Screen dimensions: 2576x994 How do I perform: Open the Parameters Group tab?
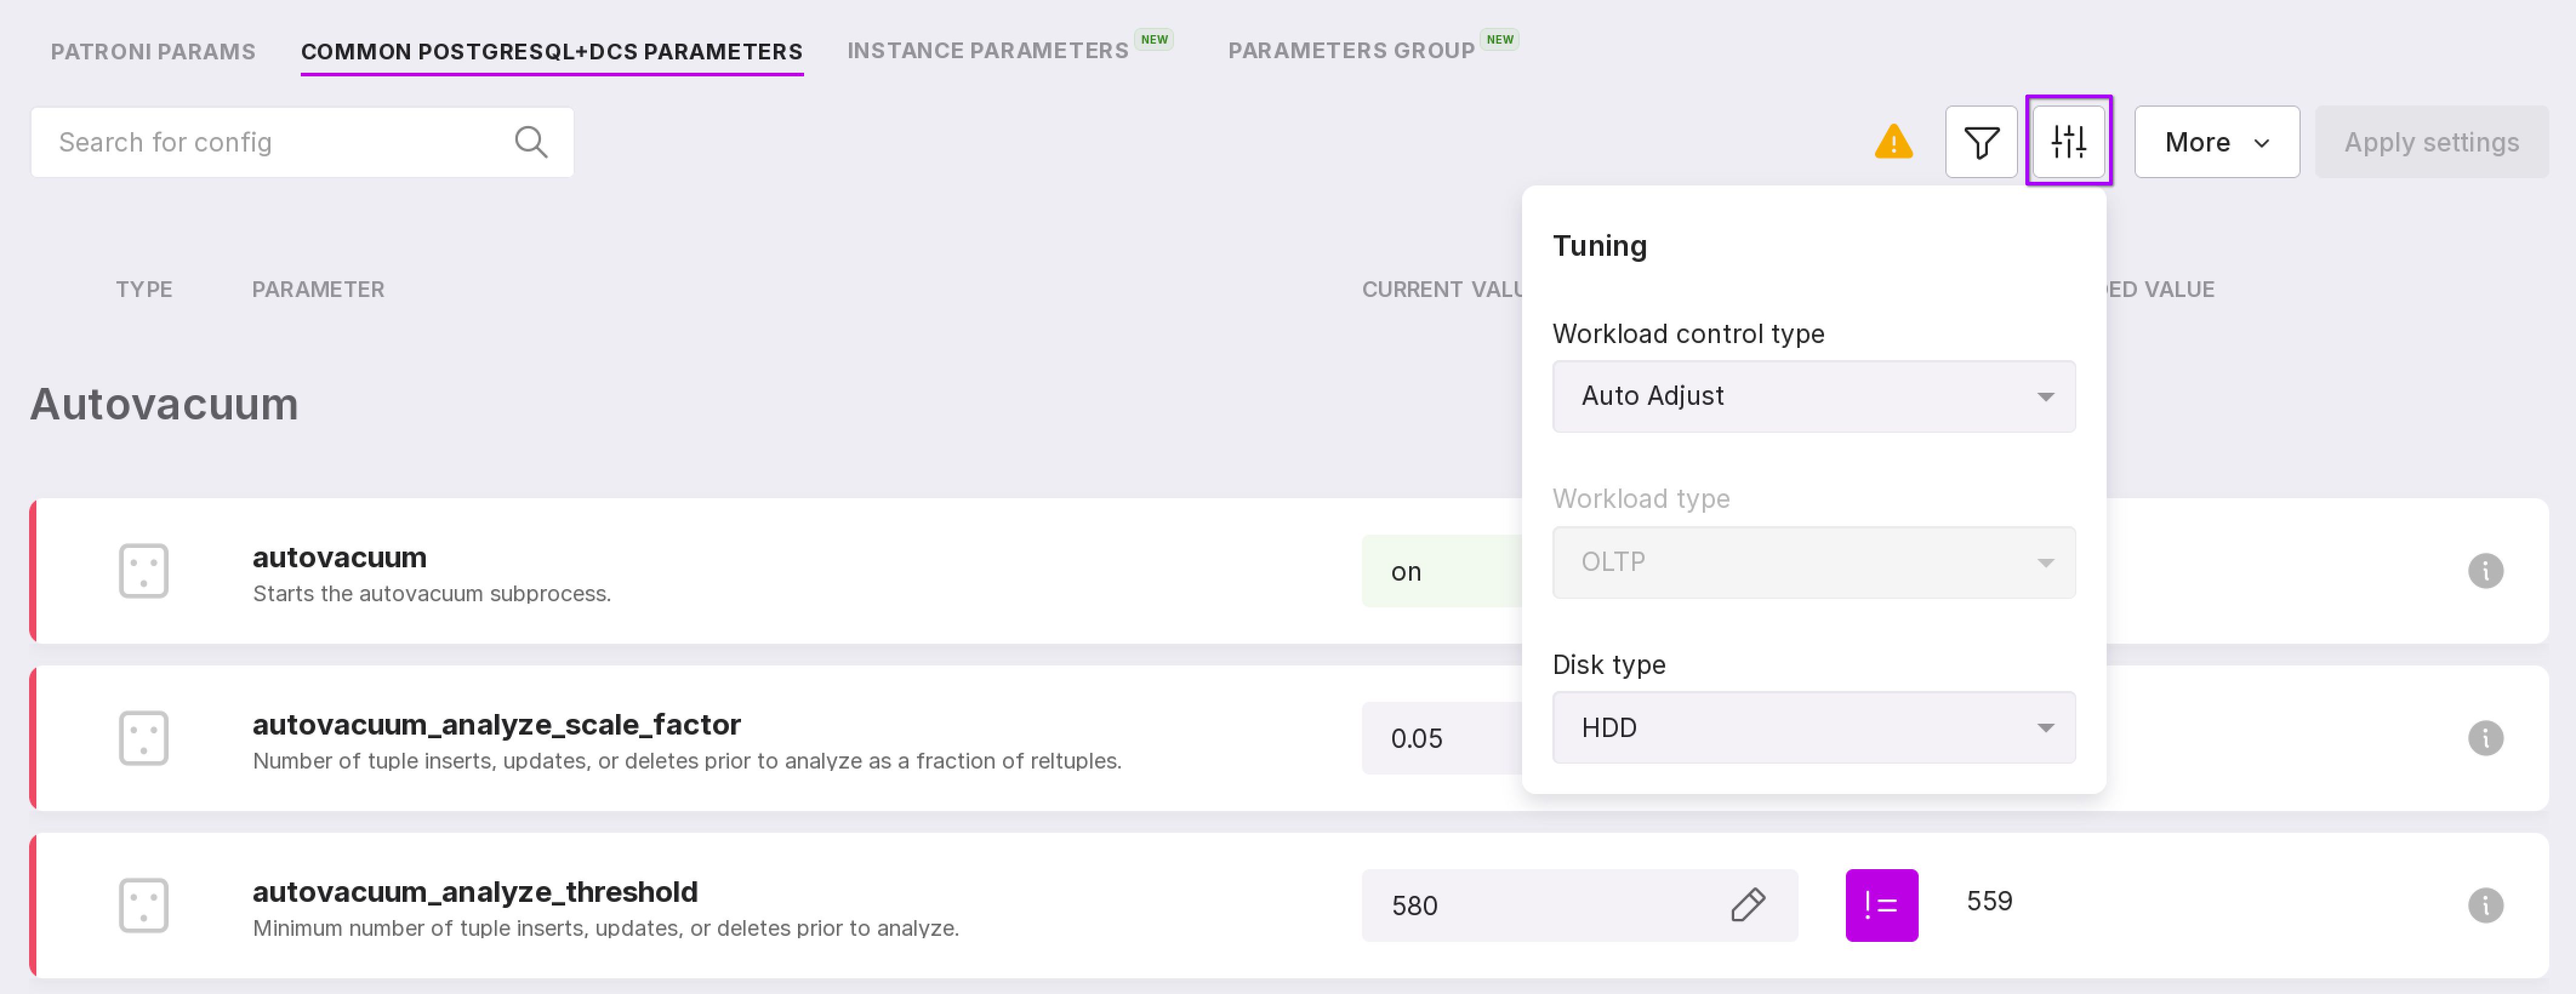coord(1350,51)
